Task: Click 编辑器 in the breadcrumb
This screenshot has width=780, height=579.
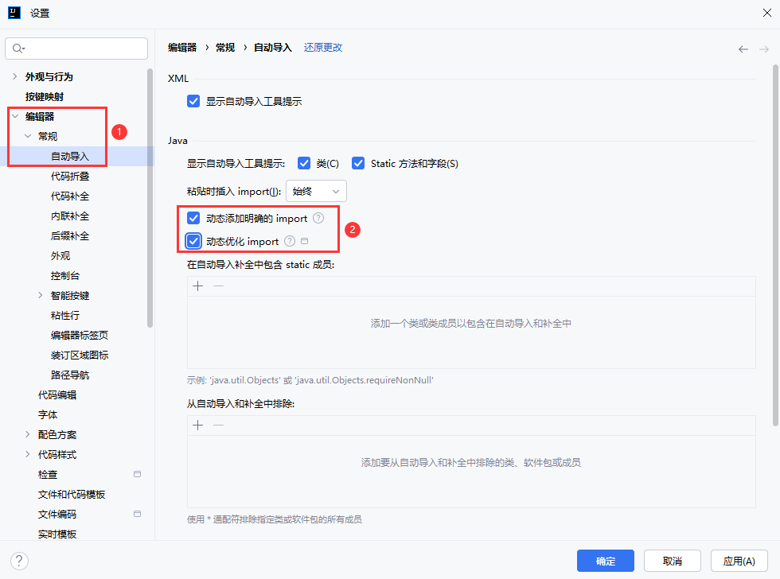Action: 182,48
